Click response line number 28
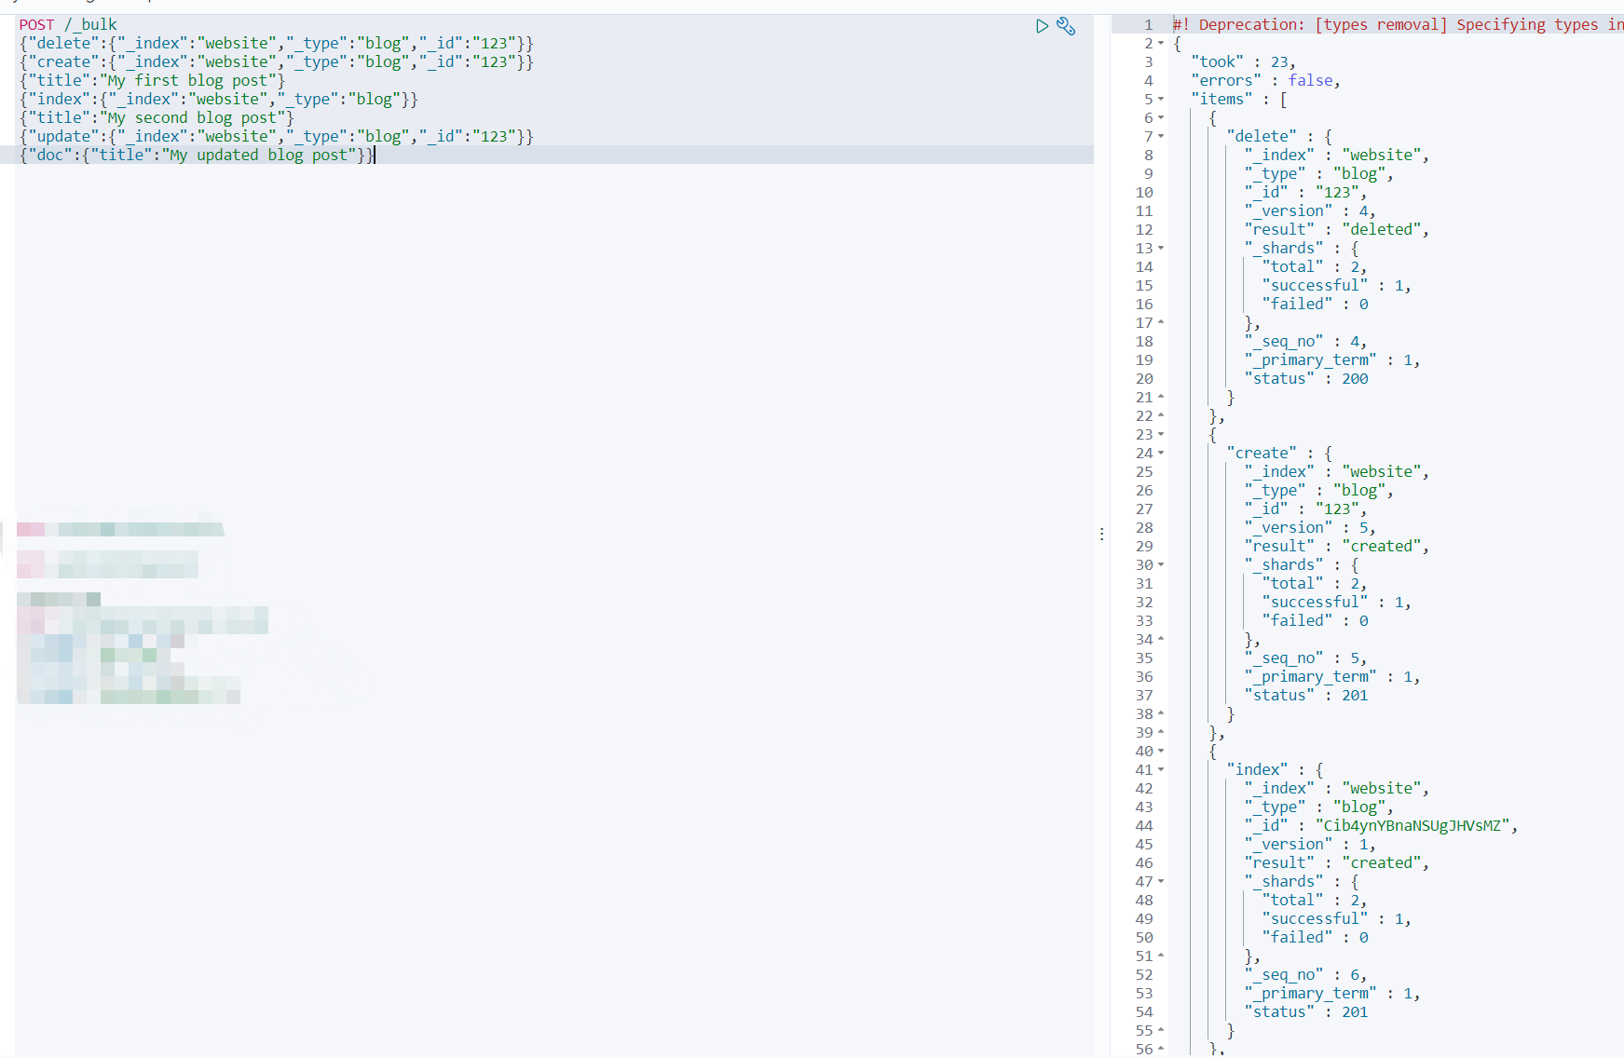This screenshot has height=1058, width=1624. coord(1144,527)
